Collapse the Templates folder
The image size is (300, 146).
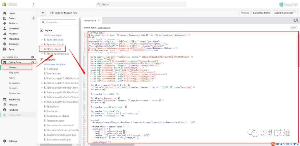tap(42, 60)
